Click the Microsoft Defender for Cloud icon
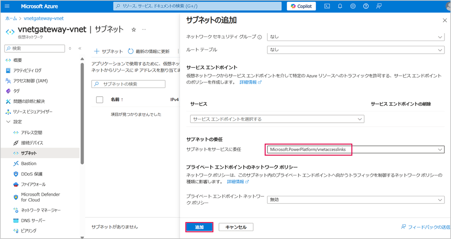Screen dimensions: 451x239 (x=16, y=197)
